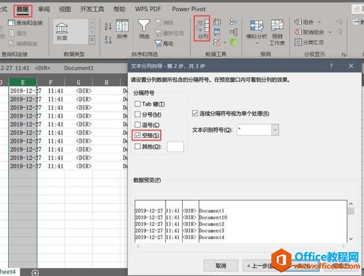Click the Cancel (取消) button

pos(221,266)
